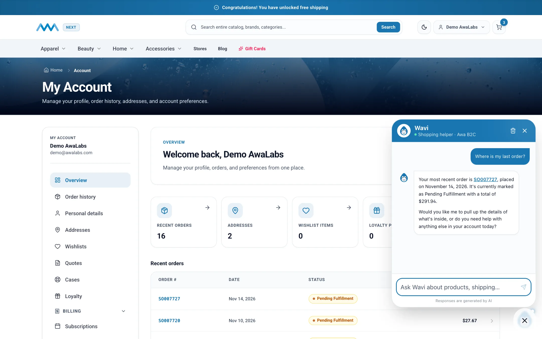Visit the Stores page
Image resolution: width=542 pixels, height=339 pixels.
[200, 49]
